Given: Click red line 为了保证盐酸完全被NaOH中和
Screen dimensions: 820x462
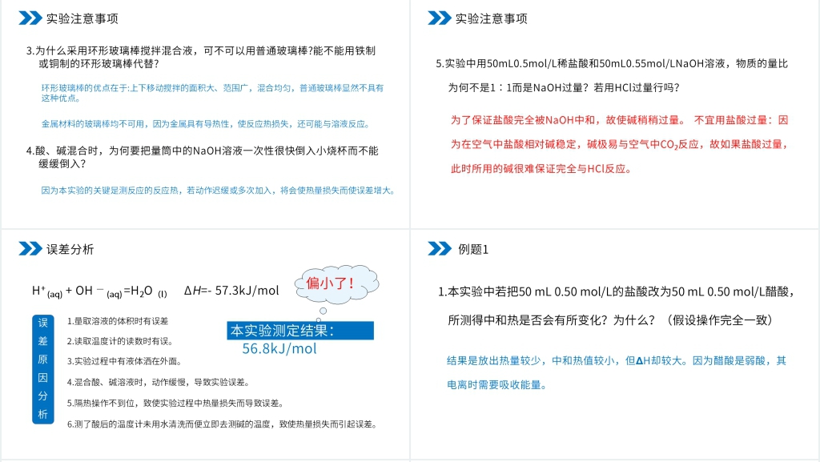Looking at the screenshot, I should (x=619, y=120).
